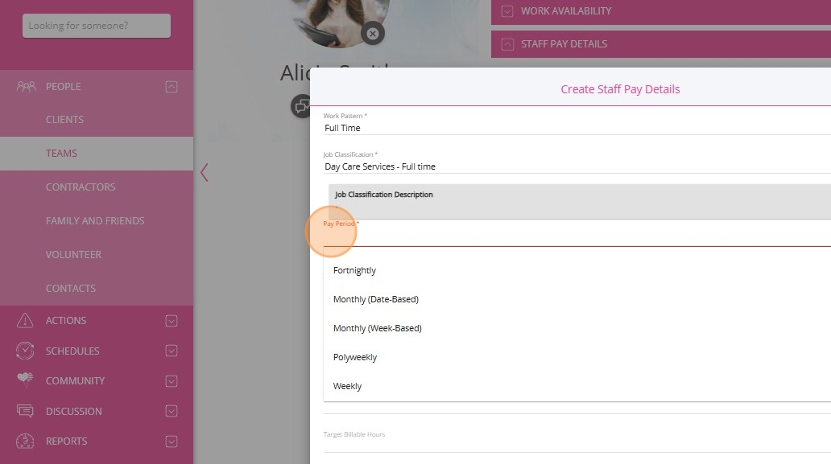Click the Discussion chat icon
The width and height of the screenshot is (831, 464).
25,411
